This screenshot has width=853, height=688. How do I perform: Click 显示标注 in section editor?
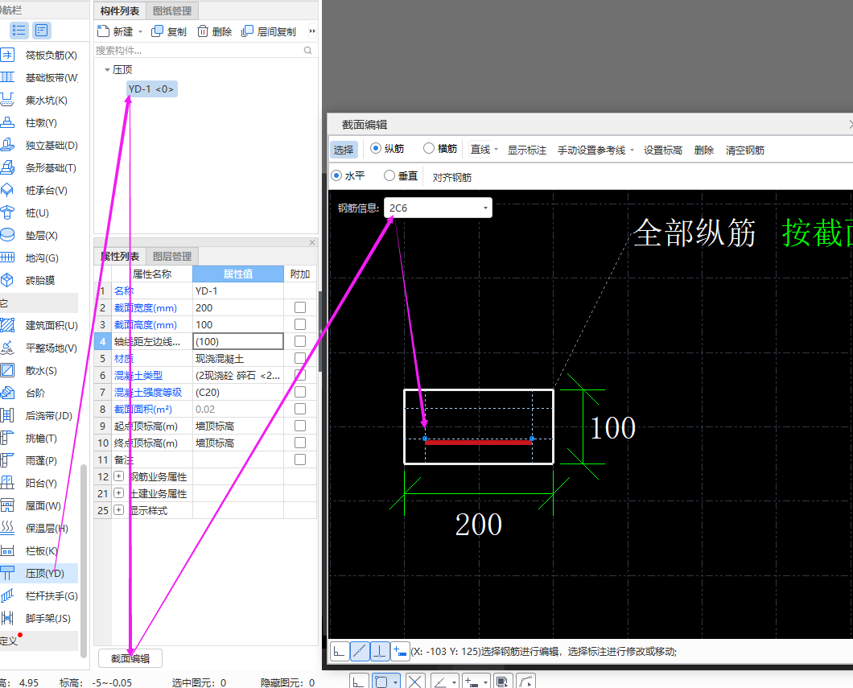coord(526,150)
